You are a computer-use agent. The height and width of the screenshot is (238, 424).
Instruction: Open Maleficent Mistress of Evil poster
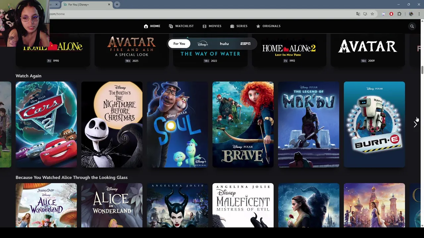click(243, 205)
